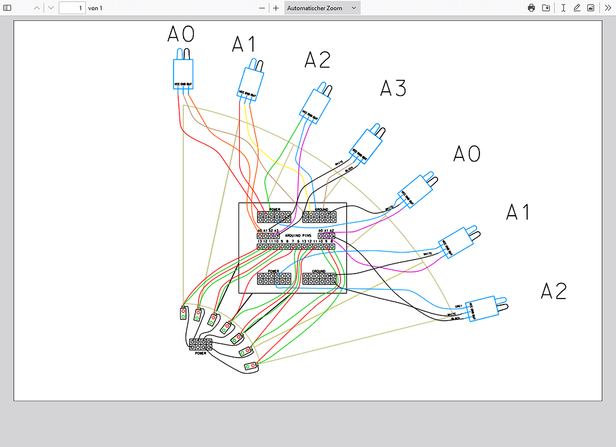
Task: Click the Save PDF icon
Action: (546, 8)
